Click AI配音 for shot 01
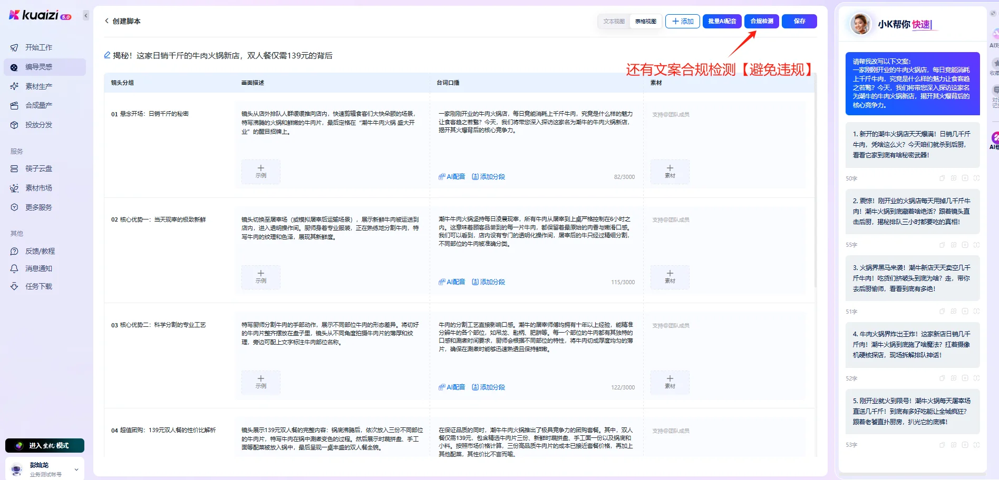 click(x=452, y=177)
